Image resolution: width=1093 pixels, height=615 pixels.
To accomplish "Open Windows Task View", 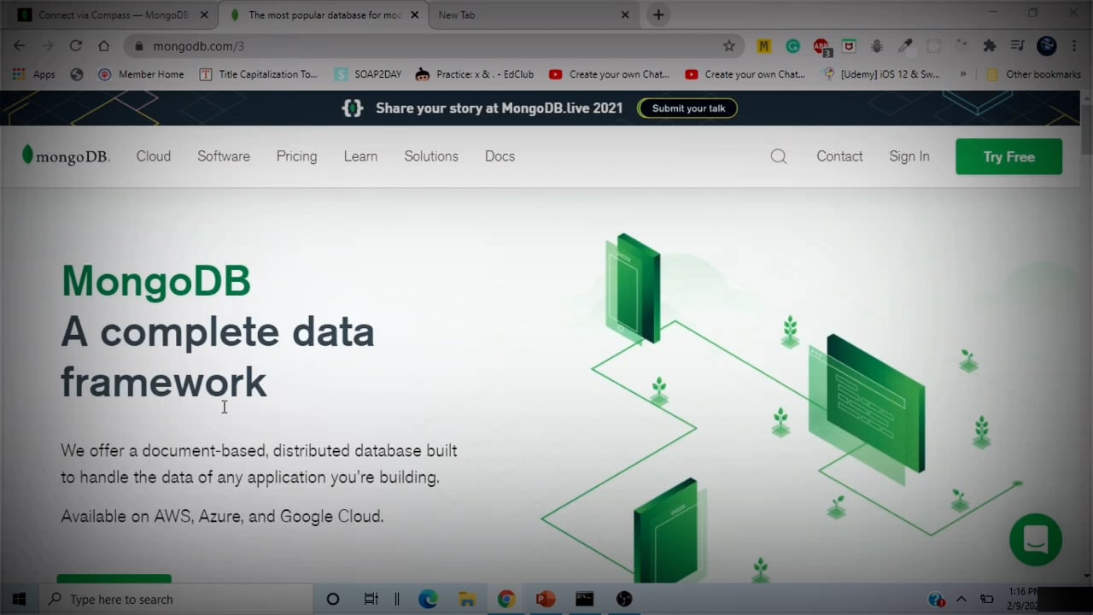I will (371, 599).
